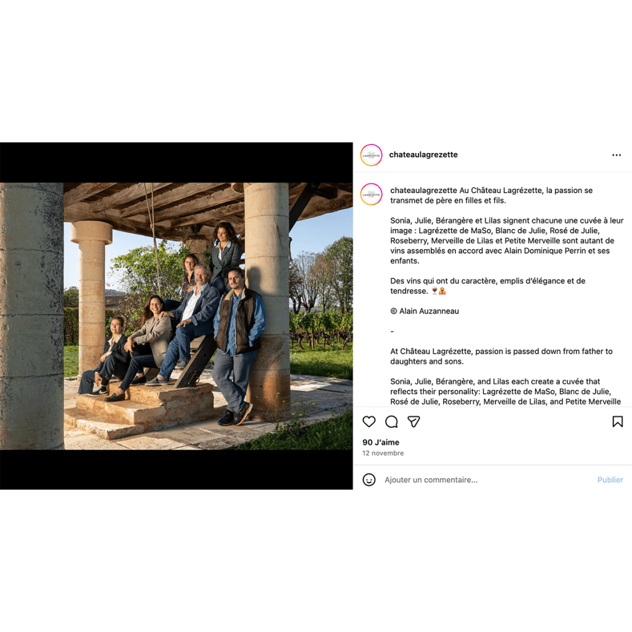Open comments via speech bubble icon
The image size is (632, 632).
click(x=391, y=422)
